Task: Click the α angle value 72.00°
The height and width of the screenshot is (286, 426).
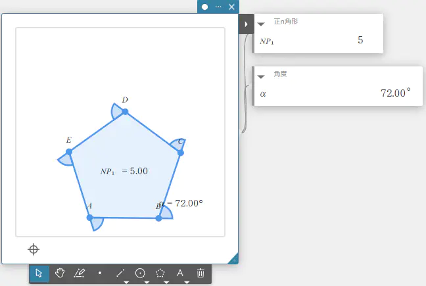Action: (x=395, y=93)
